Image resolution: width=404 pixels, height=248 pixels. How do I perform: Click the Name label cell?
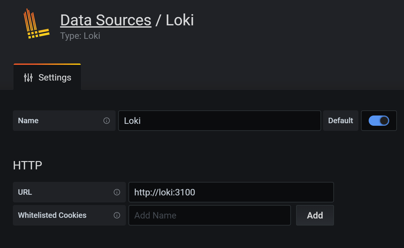(x=28, y=121)
